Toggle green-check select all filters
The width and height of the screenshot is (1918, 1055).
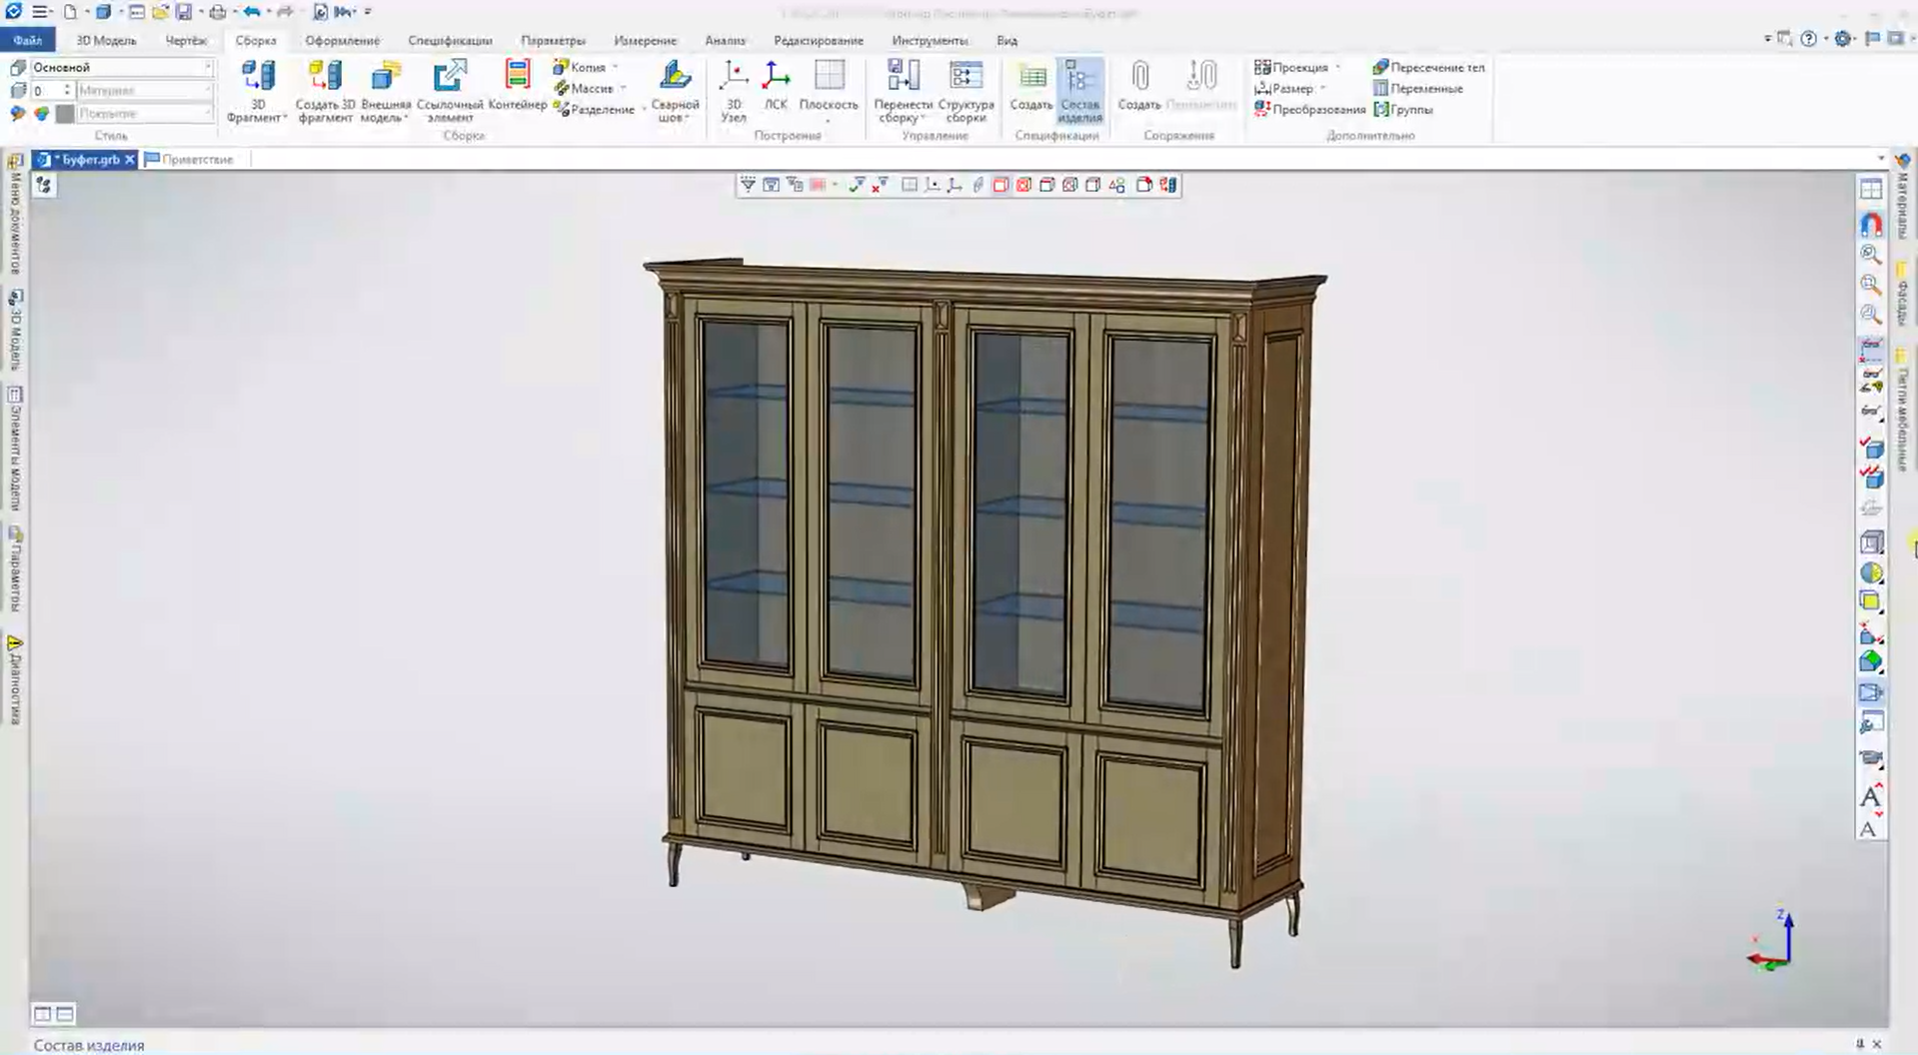coord(857,185)
